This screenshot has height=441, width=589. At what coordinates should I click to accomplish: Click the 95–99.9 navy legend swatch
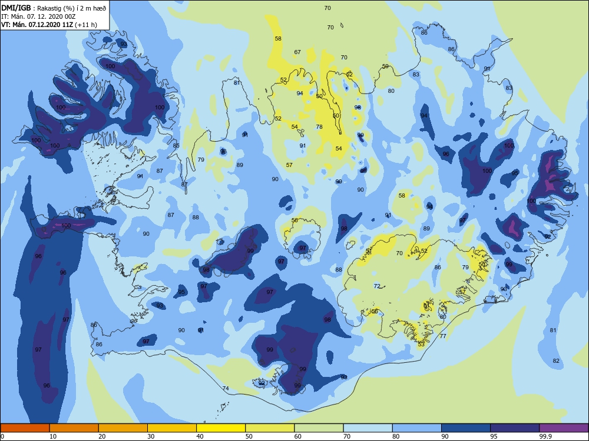click(515, 428)
